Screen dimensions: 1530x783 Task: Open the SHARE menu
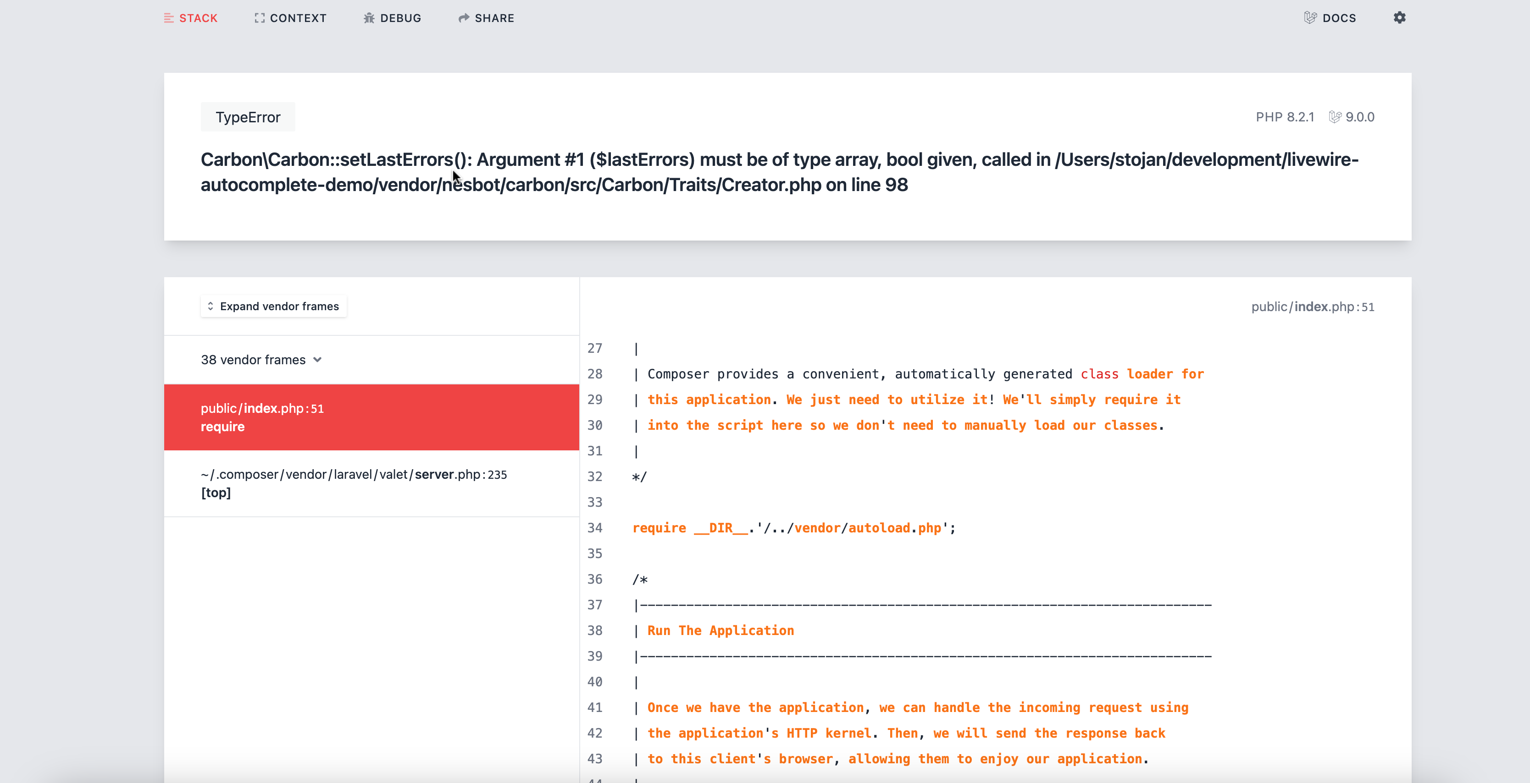click(494, 18)
